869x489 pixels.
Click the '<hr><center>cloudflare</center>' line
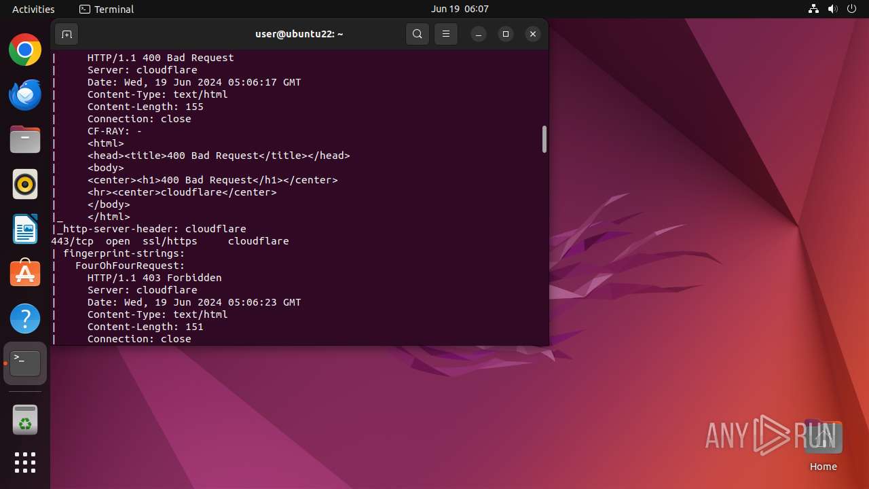pyautogui.click(x=182, y=192)
